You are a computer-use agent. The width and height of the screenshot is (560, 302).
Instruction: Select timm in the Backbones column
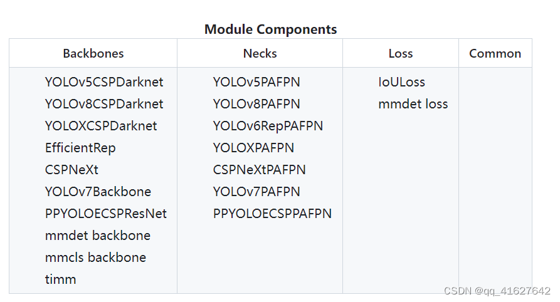61,279
